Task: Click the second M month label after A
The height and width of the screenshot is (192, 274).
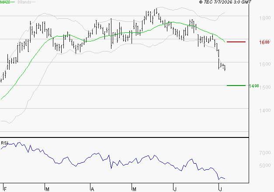Action: [134, 189]
